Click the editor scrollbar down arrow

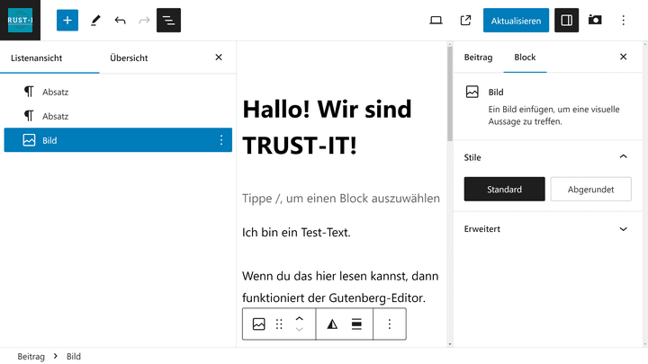[x=450, y=344]
